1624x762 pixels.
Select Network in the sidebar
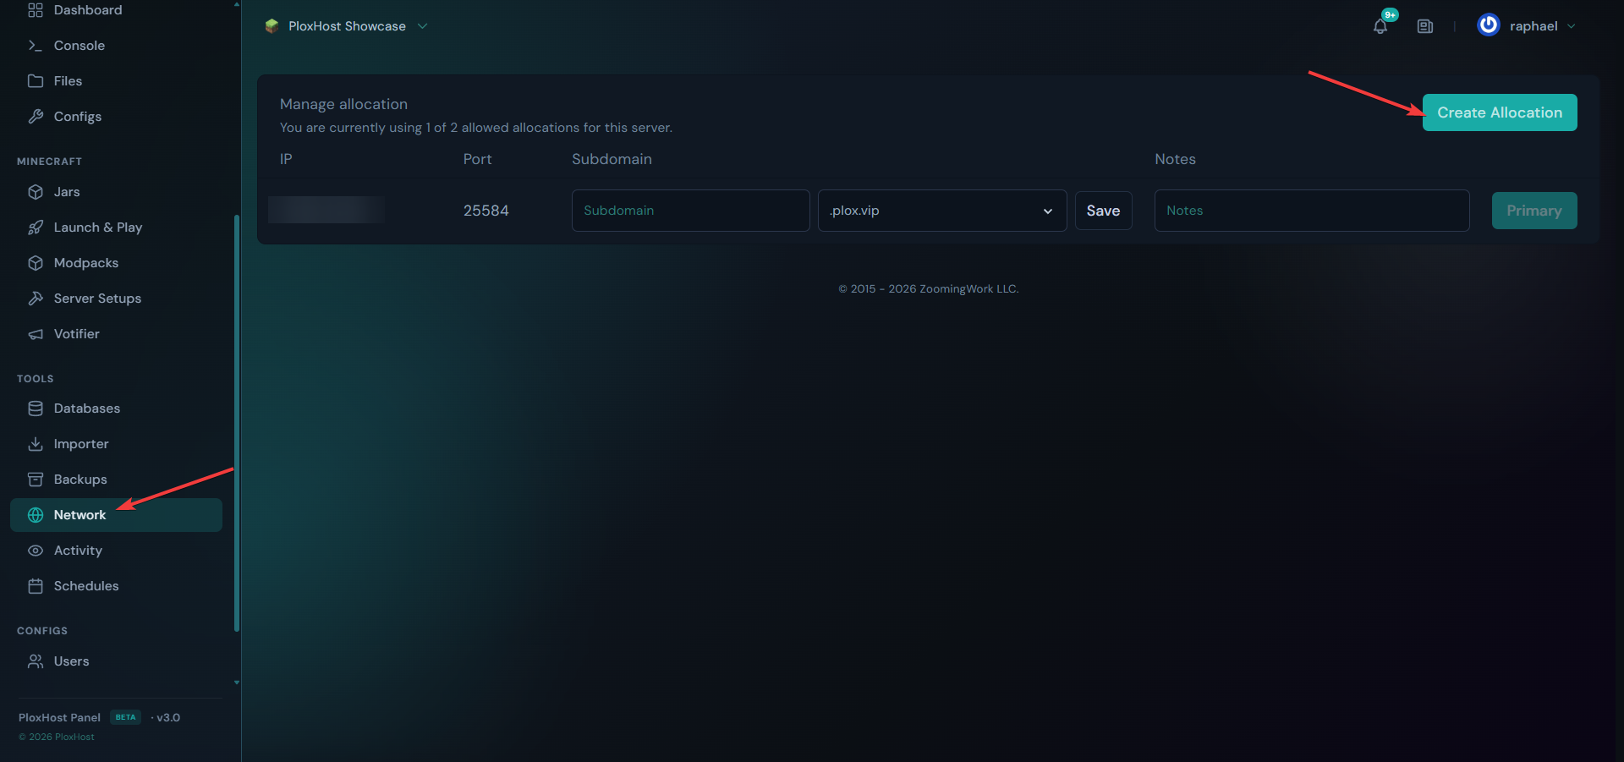pos(116,515)
